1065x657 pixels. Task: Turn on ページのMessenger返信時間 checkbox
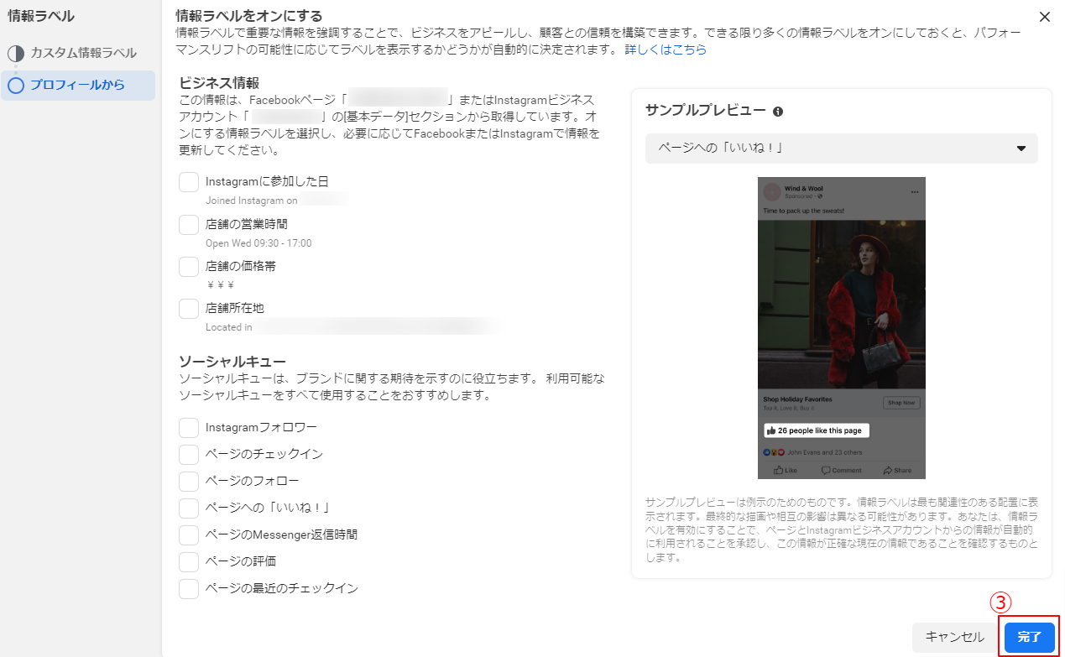pos(189,535)
